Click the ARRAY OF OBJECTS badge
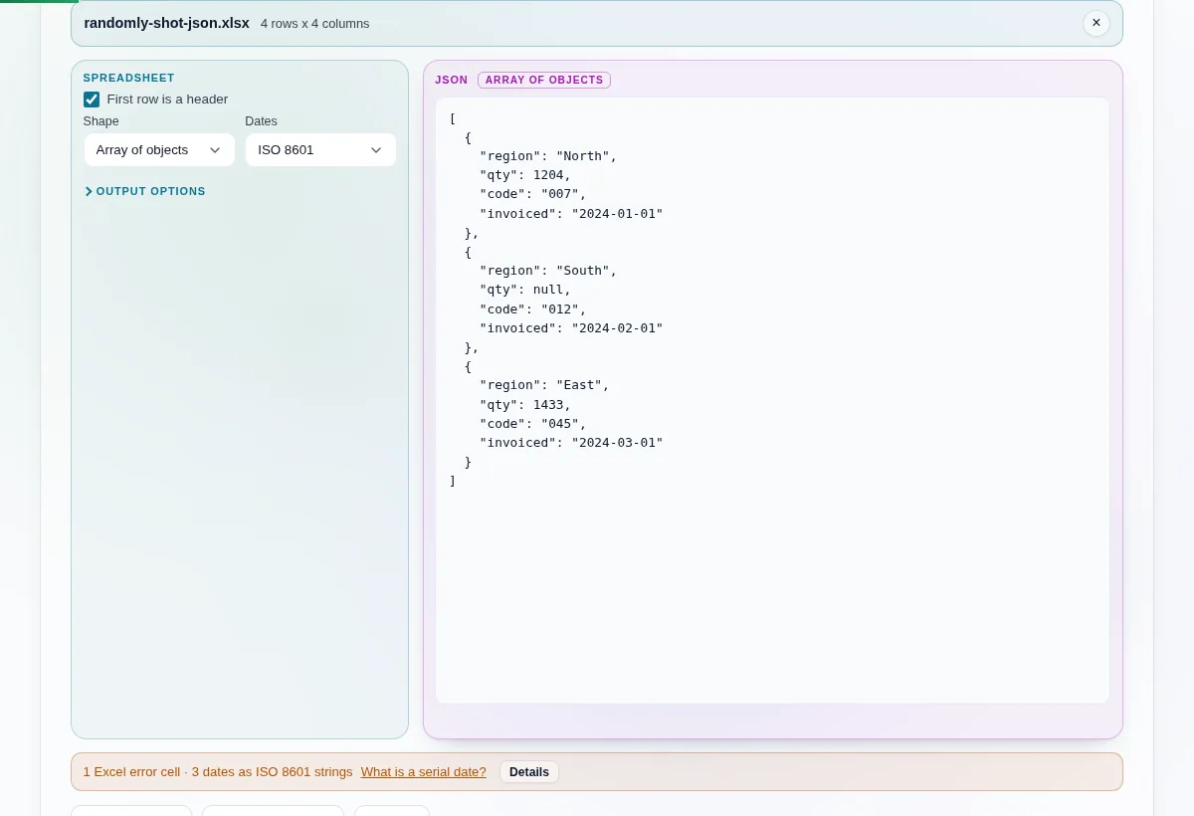The width and height of the screenshot is (1194, 816). pyautogui.click(x=544, y=80)
